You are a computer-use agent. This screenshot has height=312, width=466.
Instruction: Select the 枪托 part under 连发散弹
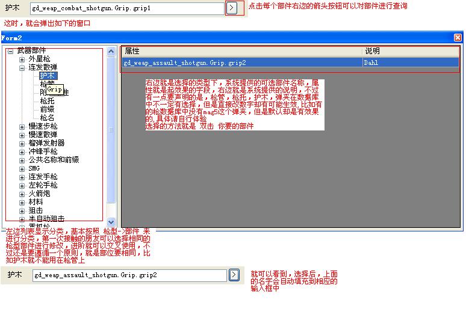(x=48, y=101)
